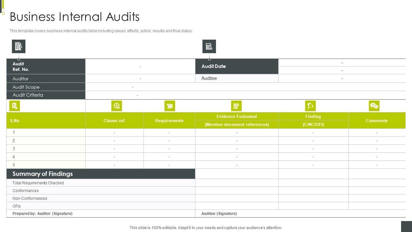The width and height of the screenshot is (412, 232).
Task: Click the Business Internal Audits title
Action: tap(75, 17)
